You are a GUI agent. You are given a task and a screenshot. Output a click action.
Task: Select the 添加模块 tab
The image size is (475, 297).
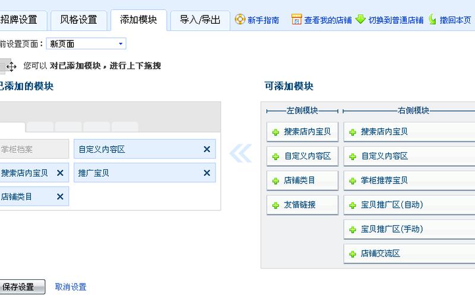click(x=138, y=20)
